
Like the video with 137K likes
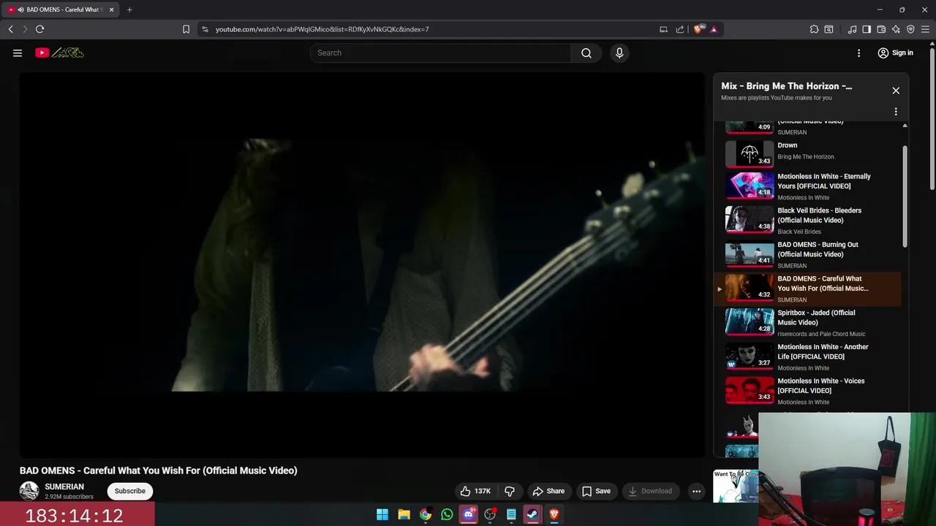pos(475,491)
